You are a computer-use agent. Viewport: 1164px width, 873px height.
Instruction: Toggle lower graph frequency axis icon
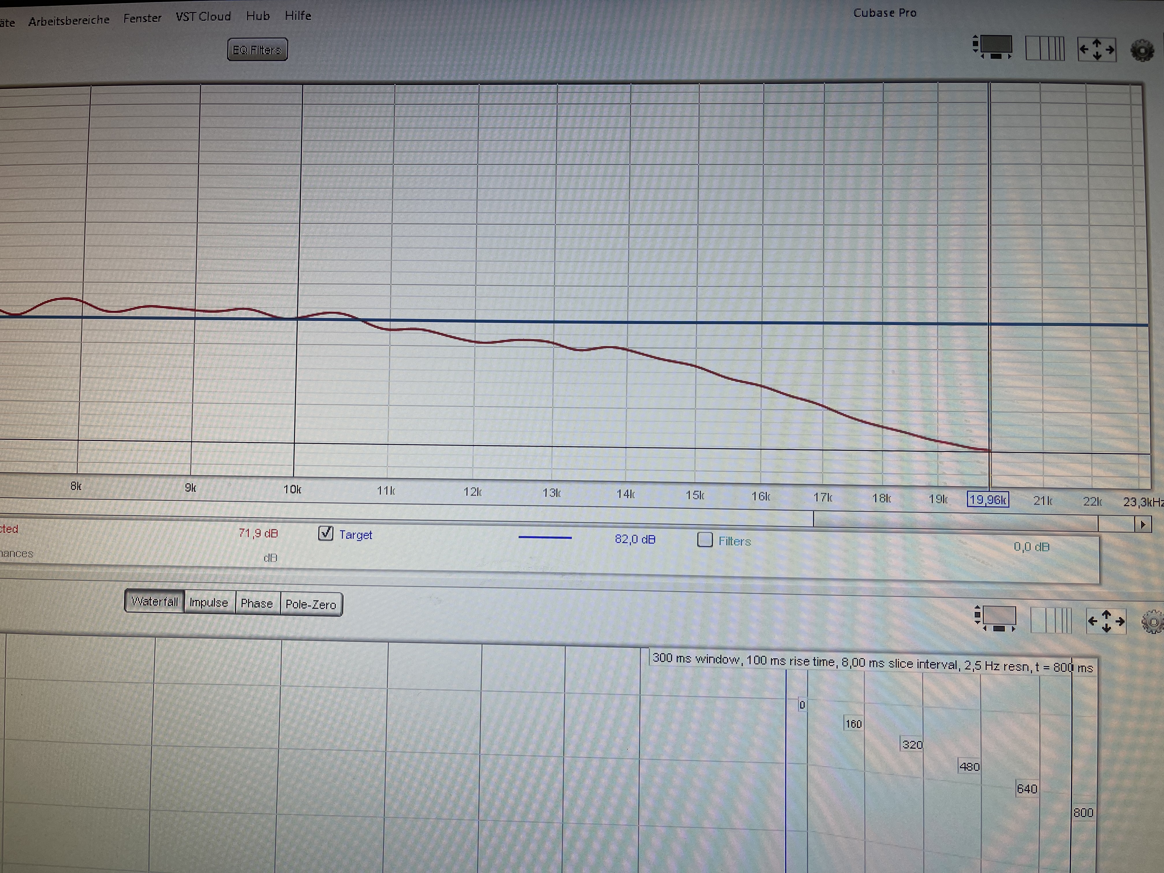pos(1051,620)
